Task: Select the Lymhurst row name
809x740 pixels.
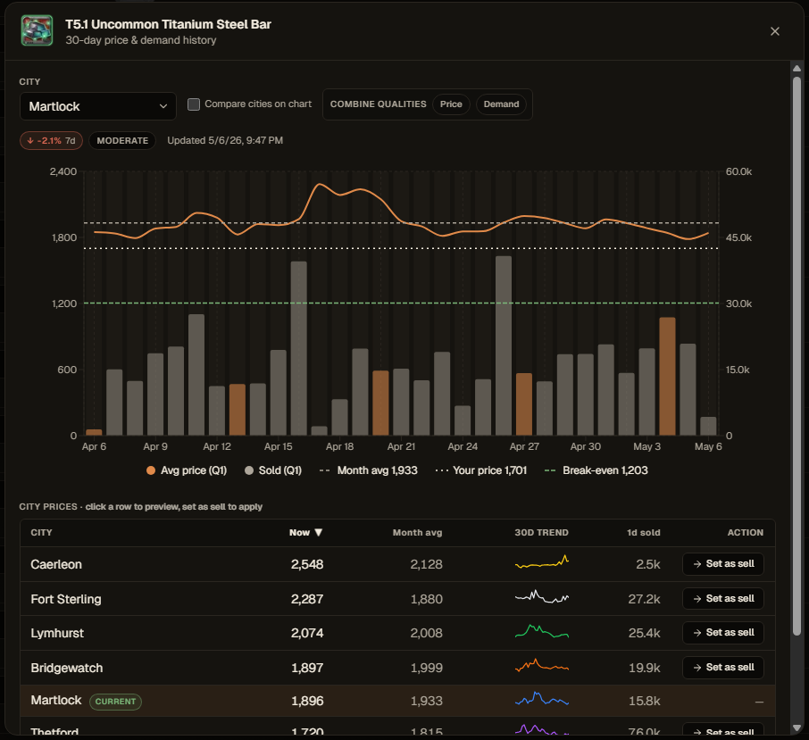Action: 57,633
